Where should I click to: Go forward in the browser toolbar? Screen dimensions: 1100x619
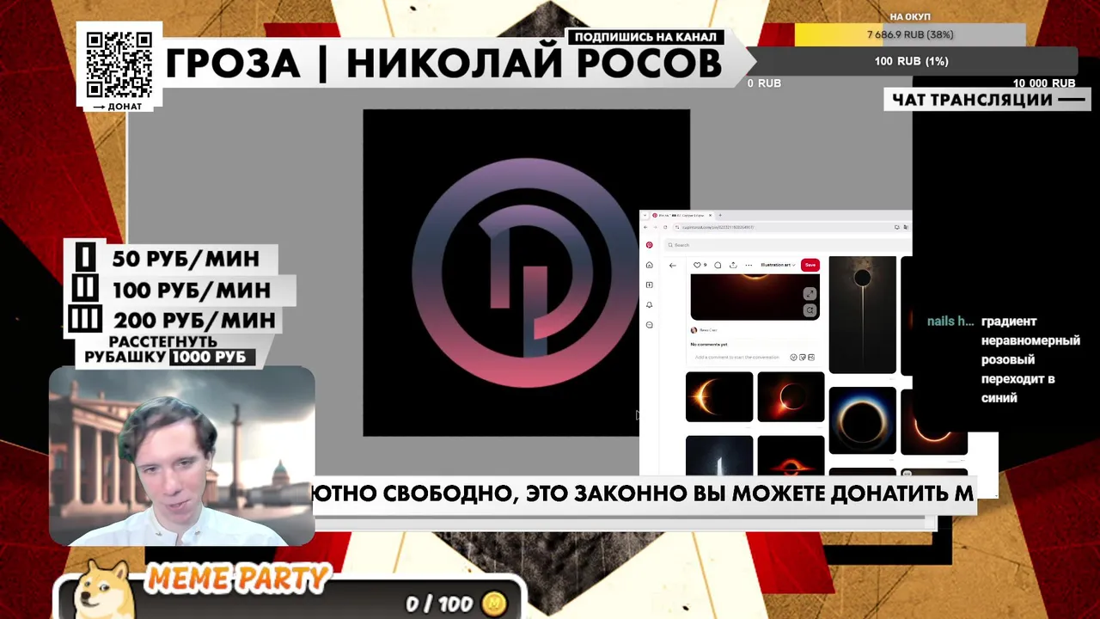coord(655,227)
